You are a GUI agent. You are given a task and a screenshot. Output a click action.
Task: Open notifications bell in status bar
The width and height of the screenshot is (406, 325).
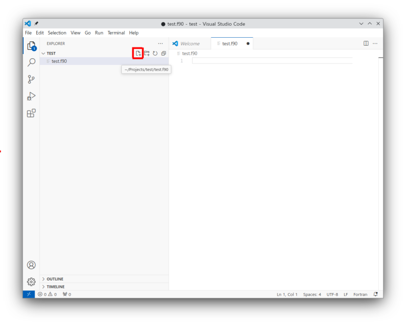tap(376, 294)
